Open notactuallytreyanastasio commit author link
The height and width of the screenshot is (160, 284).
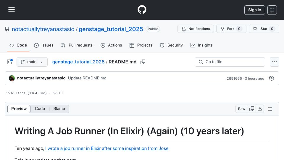41,78
